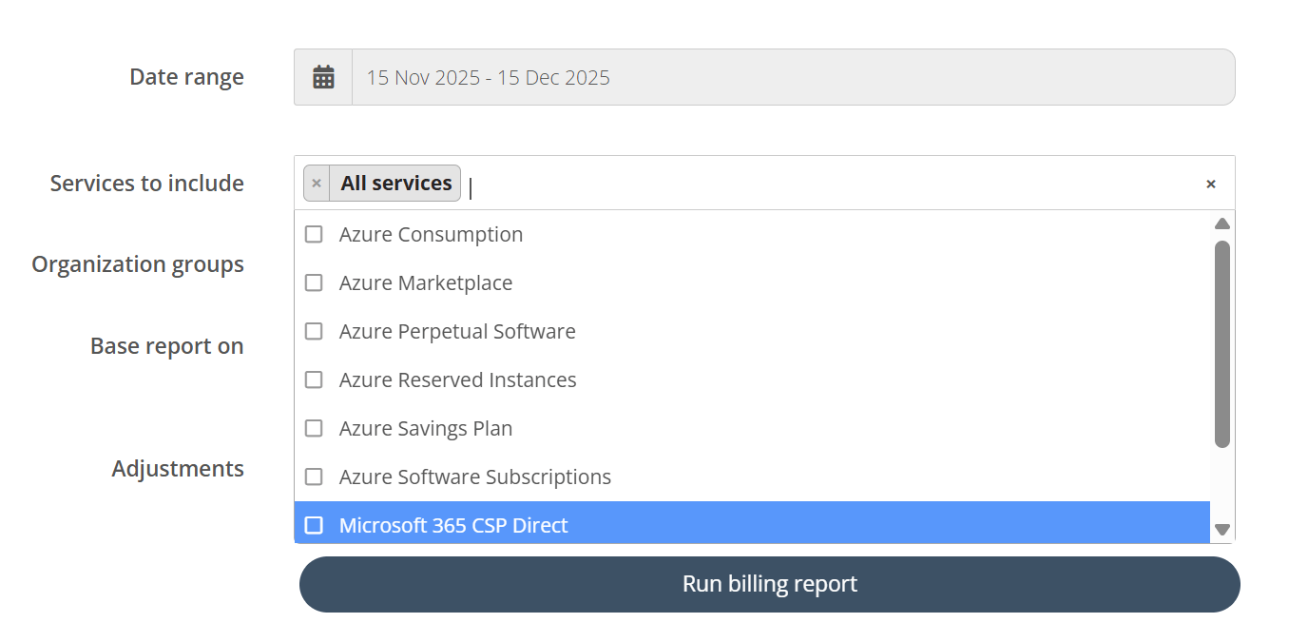Click the scrollbar down arrow
The width and height of the screenshot is (1308, 642).
(x=1222, y=528)
